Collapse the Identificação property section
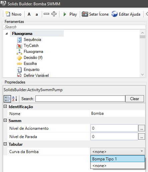 (x=5, y=106)
